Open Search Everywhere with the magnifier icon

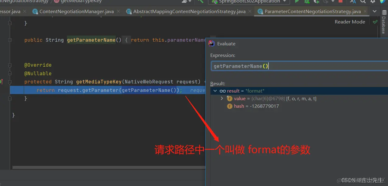point(363,2)
